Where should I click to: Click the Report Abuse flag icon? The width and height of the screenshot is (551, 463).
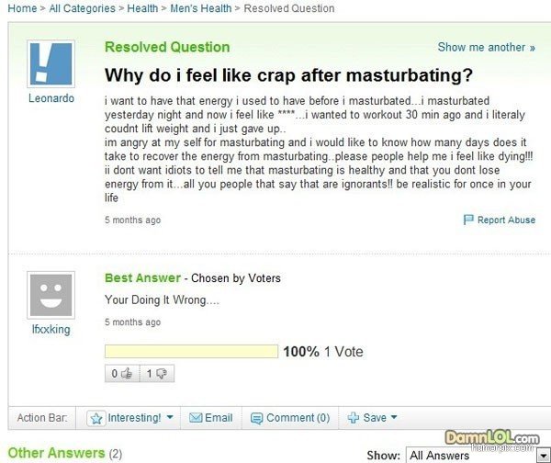(x=468, y=220)
